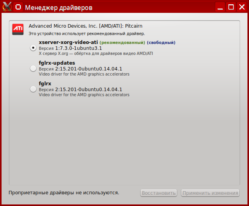Open the X window menu icon in title bar

[7, 7]
